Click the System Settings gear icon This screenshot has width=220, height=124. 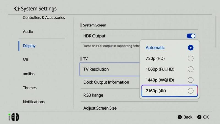[x=17, y=9]
